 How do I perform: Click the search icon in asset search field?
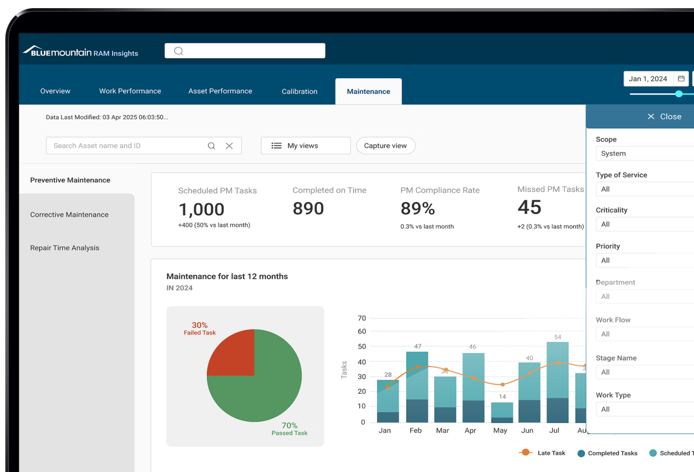tap(211, 146)
